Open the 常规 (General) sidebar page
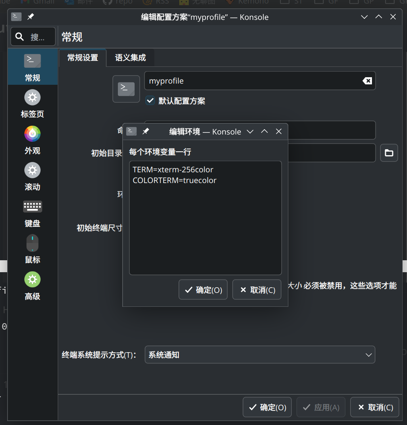The width and height of the screenshot is (407, 425). tap(33, 67)
